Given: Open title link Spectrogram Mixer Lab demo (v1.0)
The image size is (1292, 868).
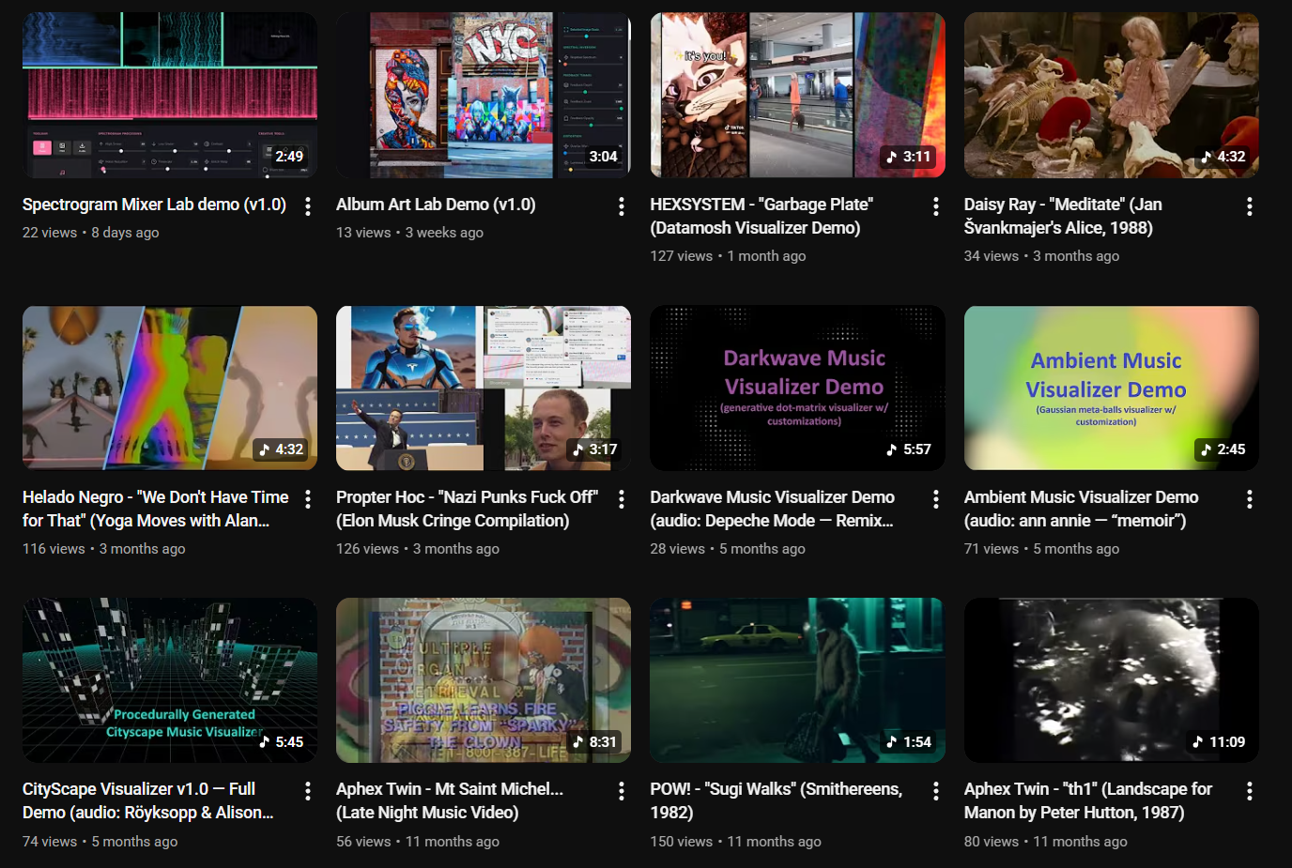Looking at the screenshot, I should (154, 205).
